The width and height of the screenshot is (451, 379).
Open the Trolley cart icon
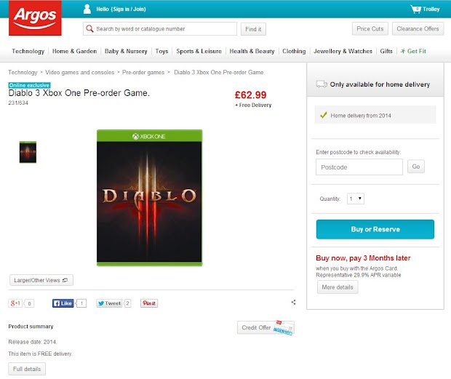416,9
